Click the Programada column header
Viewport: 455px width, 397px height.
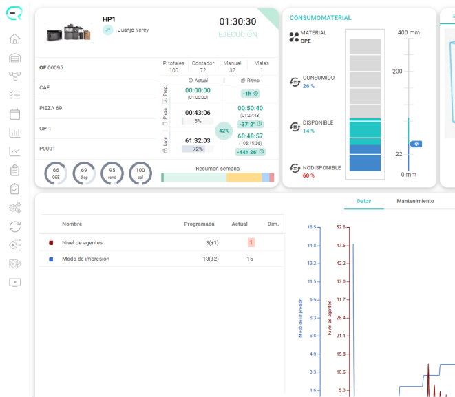[x=199, y=224]
